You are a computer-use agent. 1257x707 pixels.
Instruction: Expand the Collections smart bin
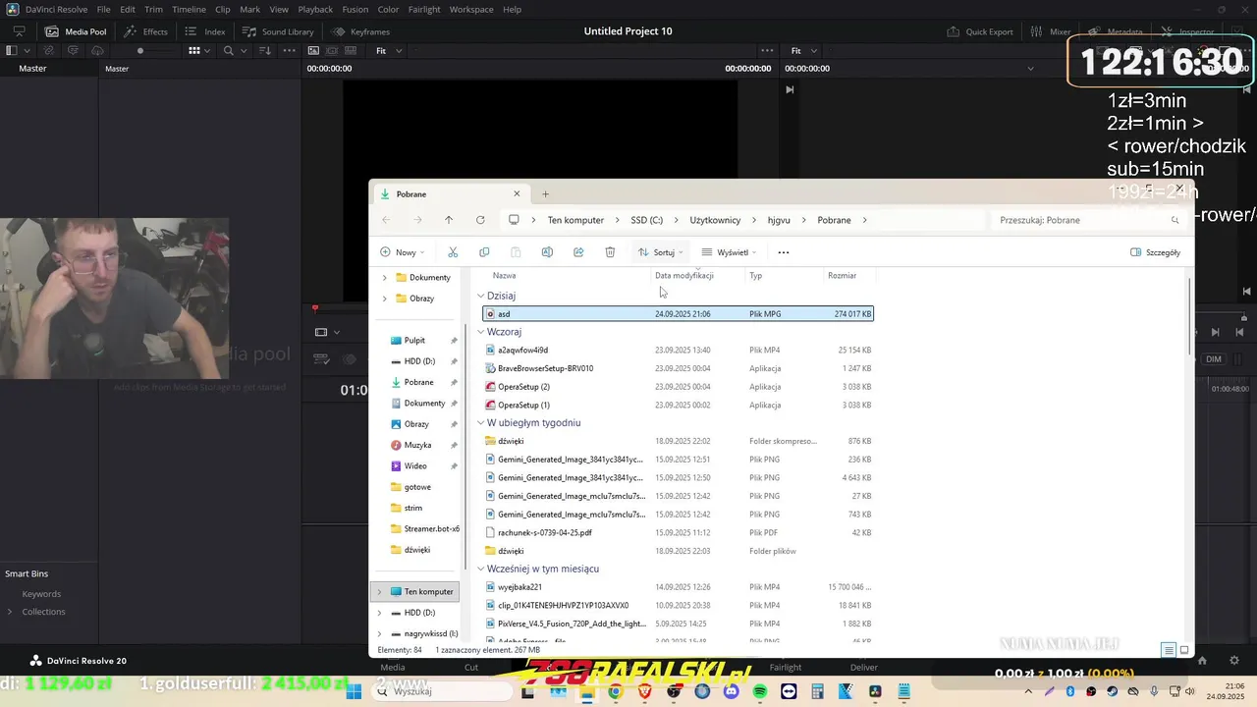point(10,612)
